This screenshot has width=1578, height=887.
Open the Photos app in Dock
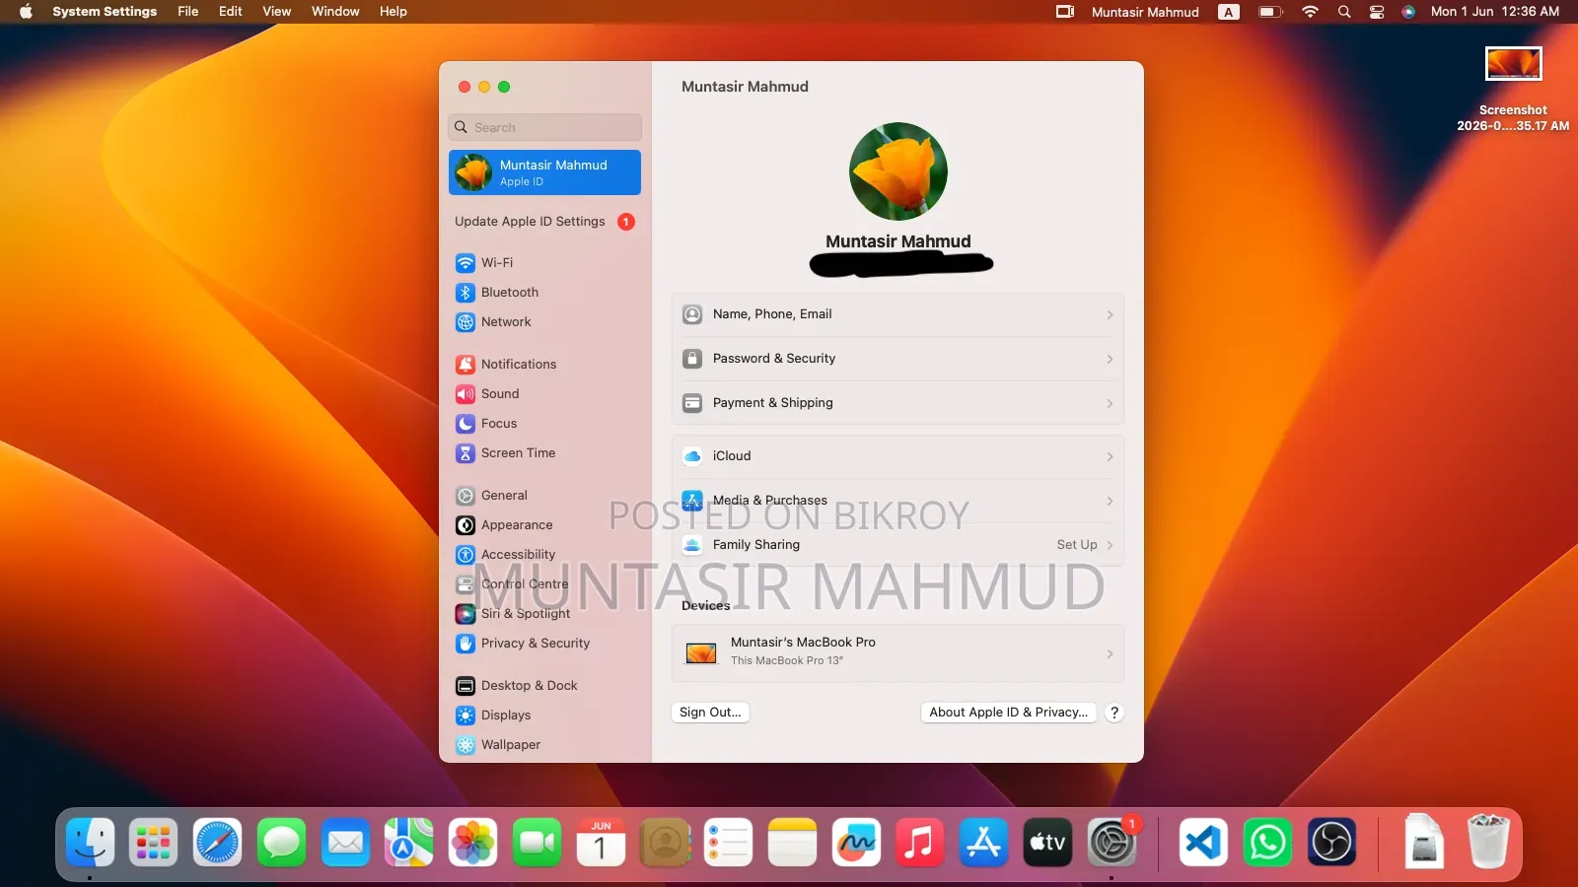click(x=472, y=843)
